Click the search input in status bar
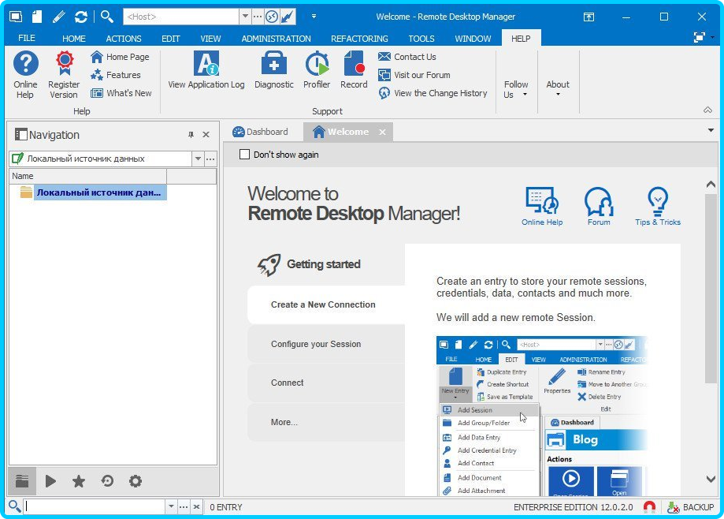This screenshot has height=519, width=724. (95, 506)
